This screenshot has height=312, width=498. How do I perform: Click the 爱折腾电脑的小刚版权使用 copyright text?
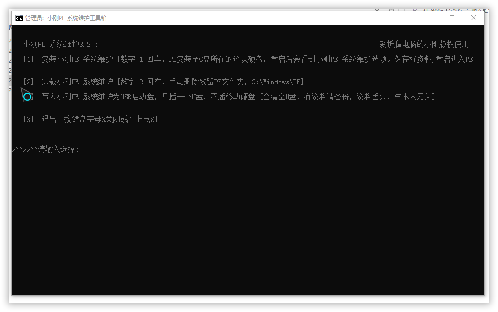423,45
